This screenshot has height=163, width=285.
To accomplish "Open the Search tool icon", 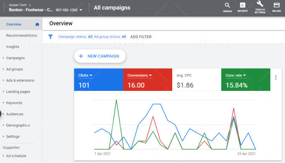I will pyautogui.click(x=228, y=5).
